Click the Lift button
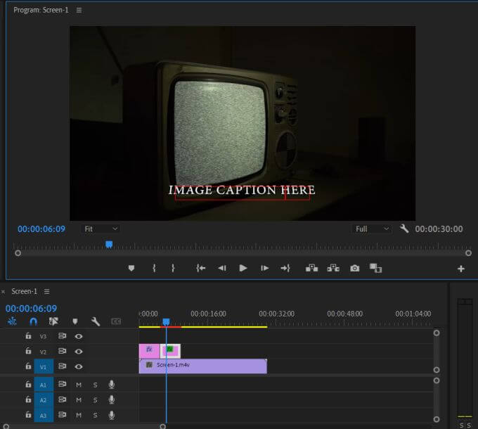 [x=311, y=268]
